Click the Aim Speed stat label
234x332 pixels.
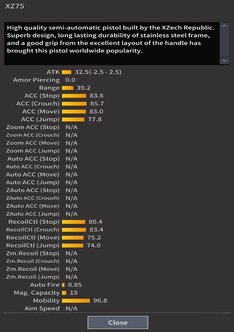tap(42, 309)
